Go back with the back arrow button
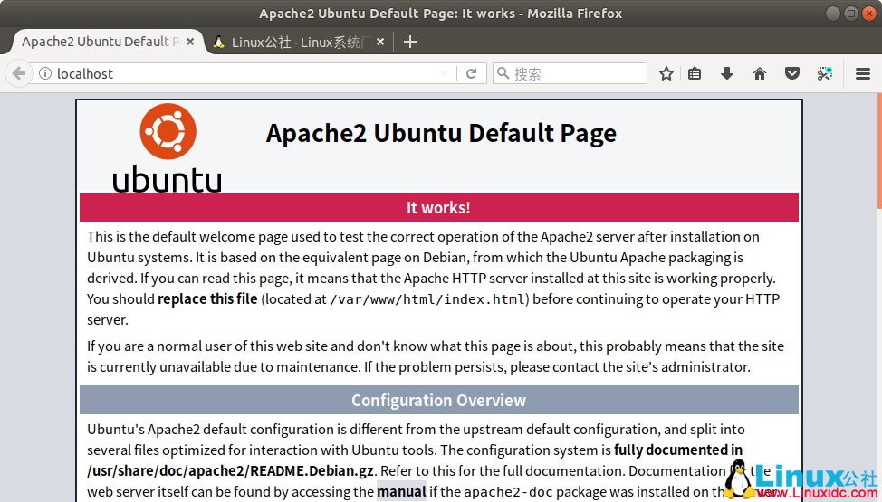This screenshot has width=882, height=502. (x=18, y=73)
